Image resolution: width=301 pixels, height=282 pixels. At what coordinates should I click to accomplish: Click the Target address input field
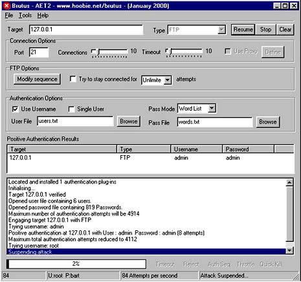pos(86,30)
